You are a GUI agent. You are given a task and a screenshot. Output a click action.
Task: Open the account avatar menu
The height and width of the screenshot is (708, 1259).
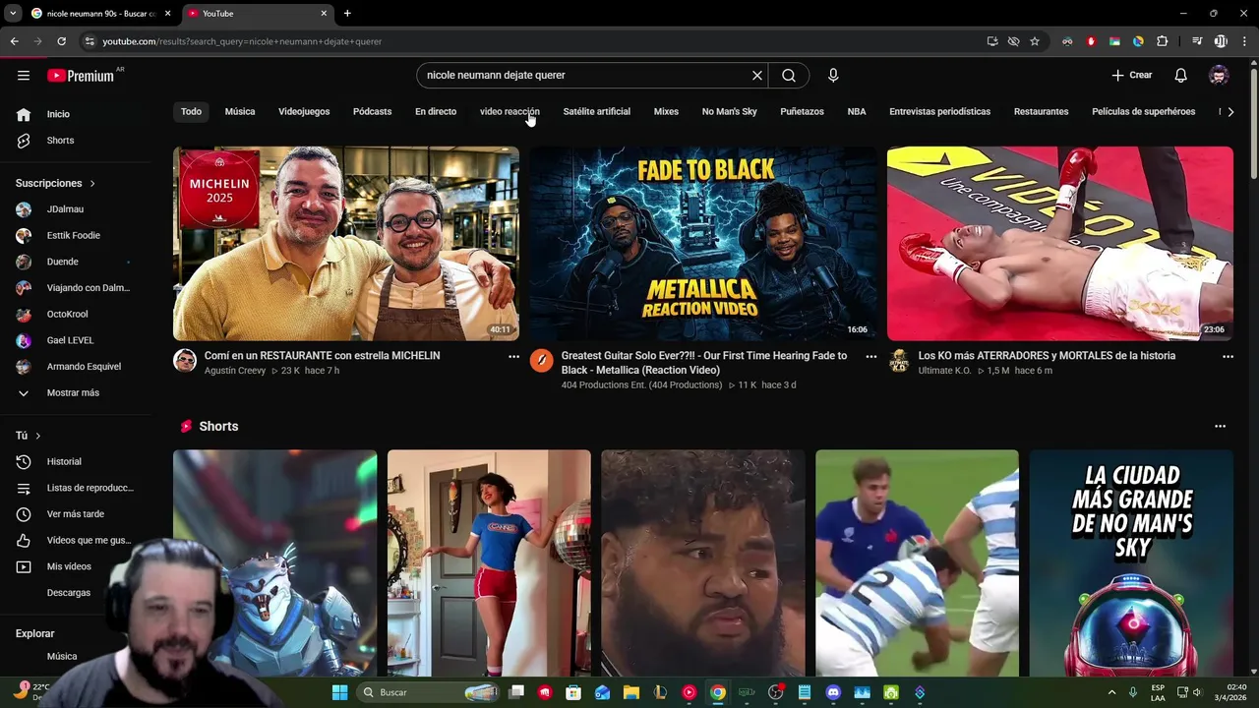tap(1219, 76)
